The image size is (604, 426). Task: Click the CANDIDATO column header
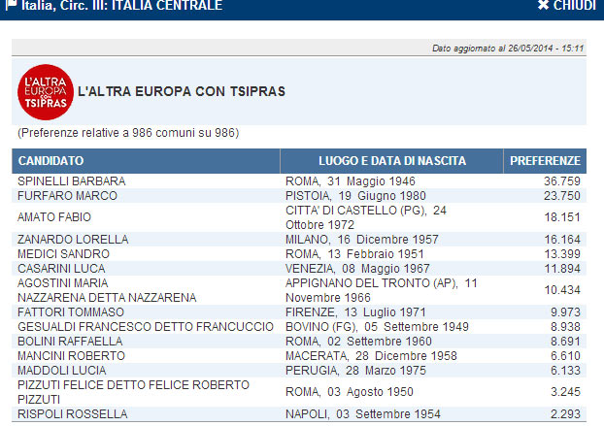coord(50,161)
